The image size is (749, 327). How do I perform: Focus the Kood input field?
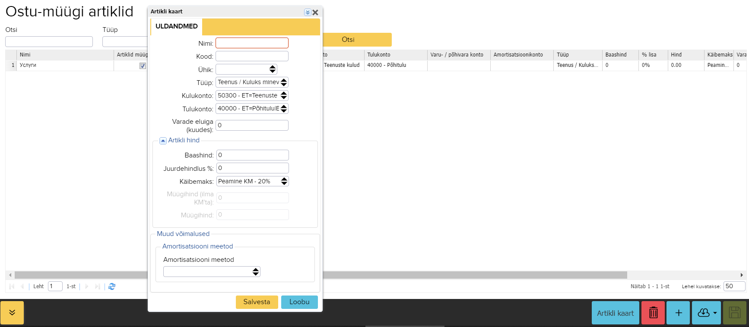tap(252, 56)
